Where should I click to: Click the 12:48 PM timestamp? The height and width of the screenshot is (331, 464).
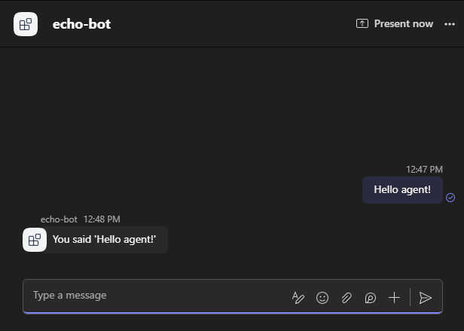click(x=102, y=219)
